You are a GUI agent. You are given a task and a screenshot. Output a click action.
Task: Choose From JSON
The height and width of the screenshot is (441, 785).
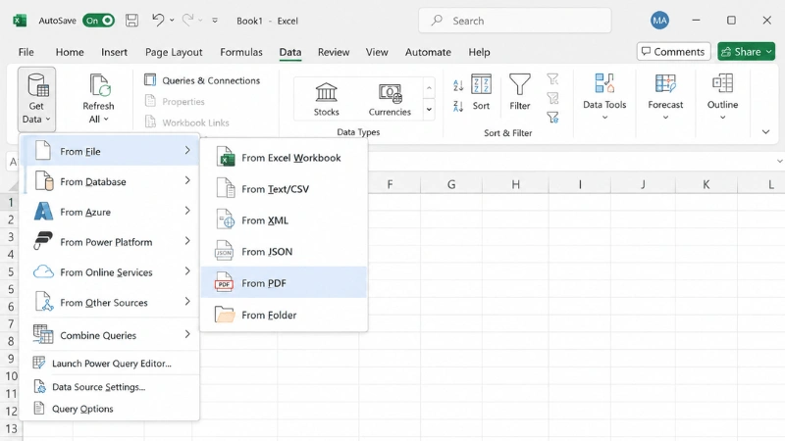click(284, 252)
